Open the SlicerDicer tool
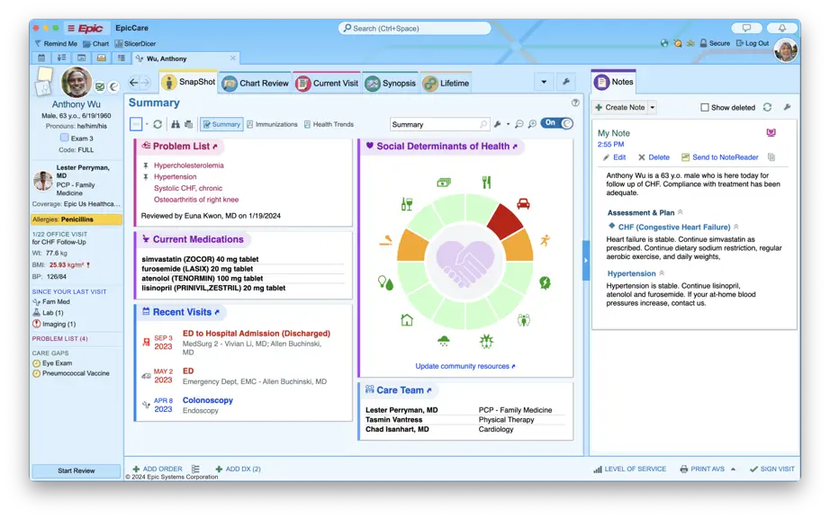Image resolution: width=830 pixels, height=518 pixels. point(135,44)
